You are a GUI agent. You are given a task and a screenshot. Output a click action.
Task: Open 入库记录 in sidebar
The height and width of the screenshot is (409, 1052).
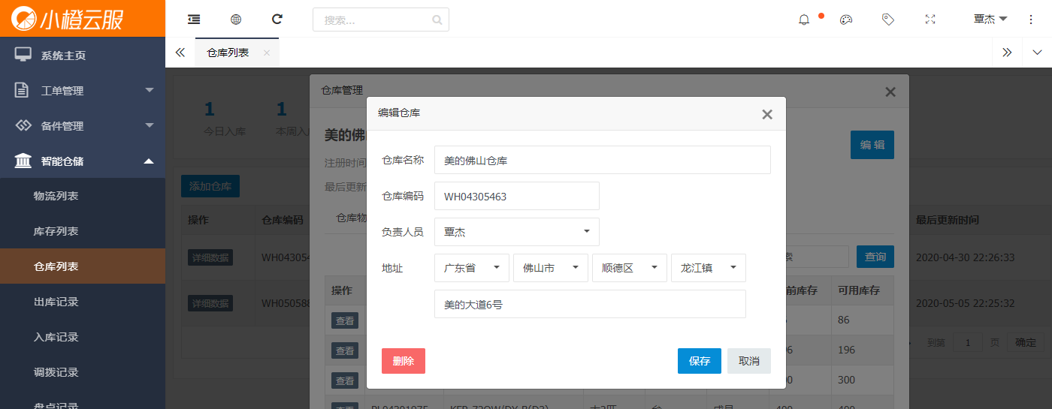point(83,337)
